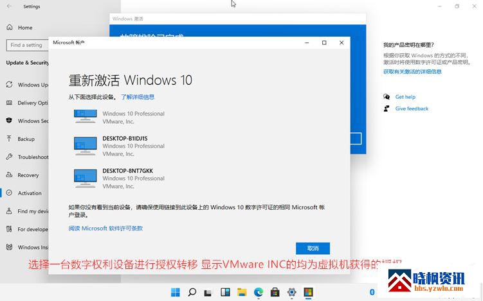Choose device DESKTOP-B1IDJ1S

pyautogui.click(x=125, y=139)
